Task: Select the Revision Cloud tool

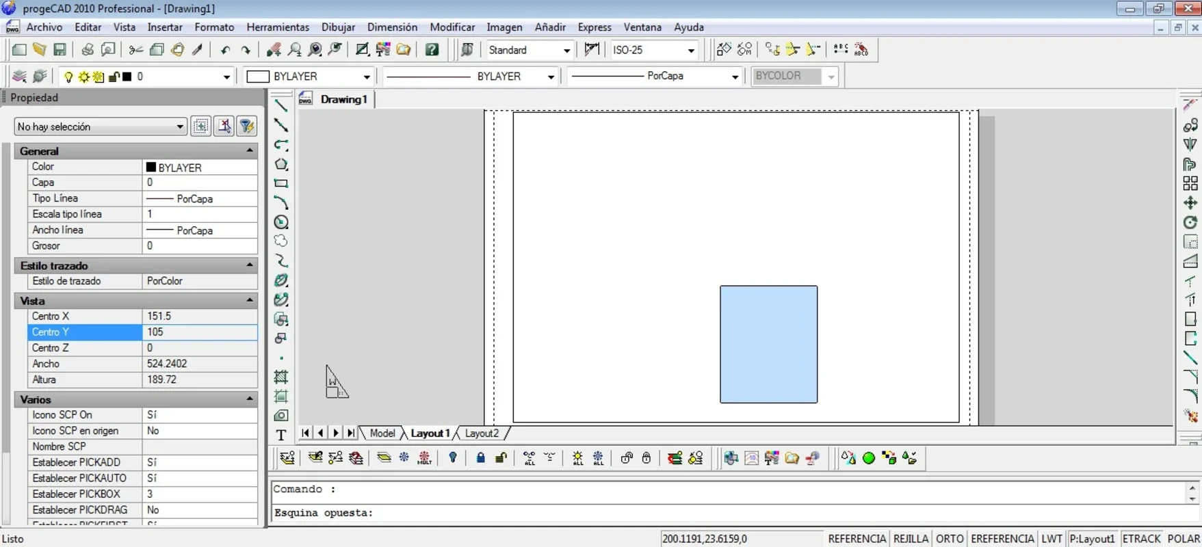Action: pyautogui.click(x=280, y=241)
